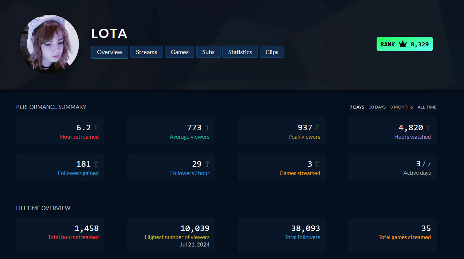The height and width of the screenshot is (259, 464).
Task: Switch summary to 3 MONTHS
Action: (402, 107)
